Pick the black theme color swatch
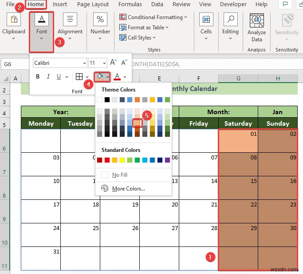The height and width of the screenshot is (274, 303). point(107,99)
